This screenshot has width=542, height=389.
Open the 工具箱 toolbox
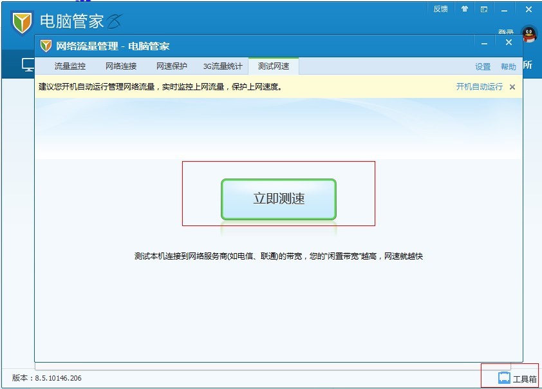tap(517, 378)
